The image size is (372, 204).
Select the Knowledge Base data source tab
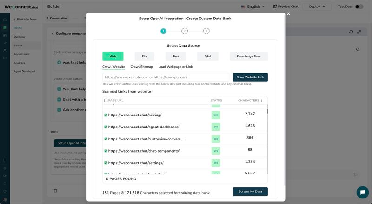click(x=249, y=56)
